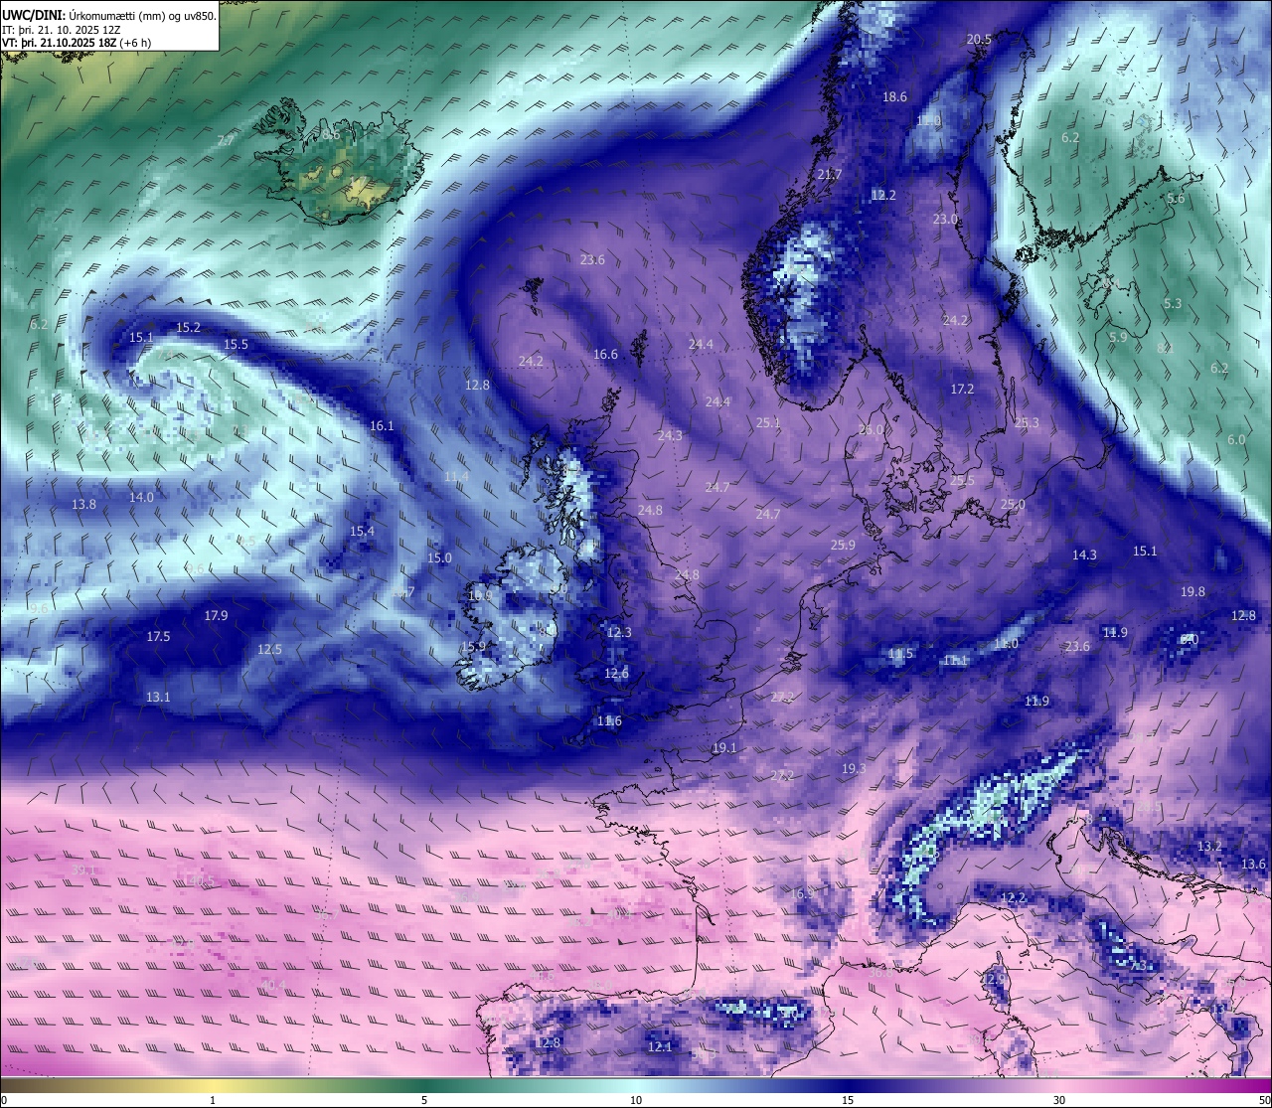The width and height of the screenshot is (1272, 1108).
Task: Click the map value 13.1
Action: pyautogui.click(x=158, y=698)
